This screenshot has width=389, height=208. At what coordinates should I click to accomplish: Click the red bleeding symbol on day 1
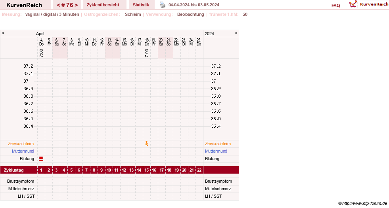click(41, 159)
